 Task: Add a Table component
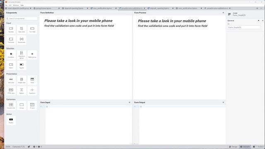tap(32, 80)
